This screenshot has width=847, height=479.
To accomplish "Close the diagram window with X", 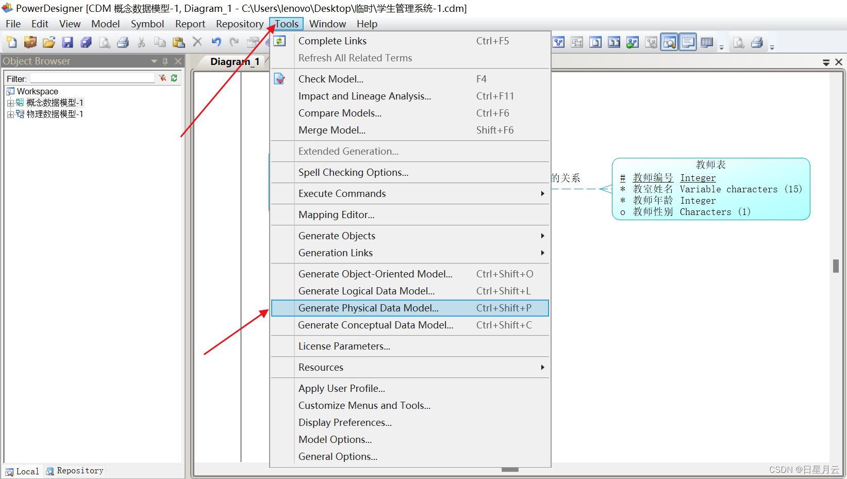I will tap(839, 62).
